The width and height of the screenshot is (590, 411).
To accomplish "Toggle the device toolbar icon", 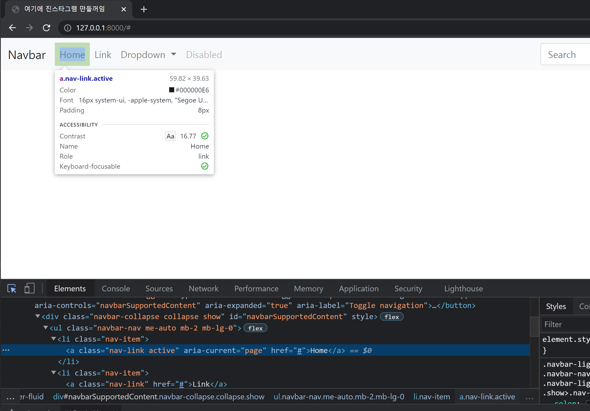I will pyautogui.click(x=29, y=288).
